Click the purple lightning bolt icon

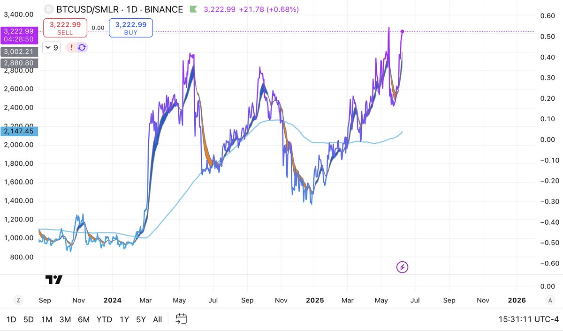tap(403, 267)
